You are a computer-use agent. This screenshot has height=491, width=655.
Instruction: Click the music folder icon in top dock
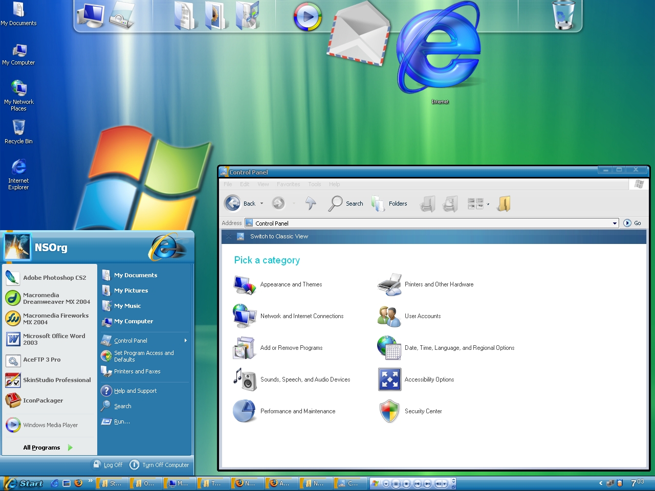(x=248, y=15)
